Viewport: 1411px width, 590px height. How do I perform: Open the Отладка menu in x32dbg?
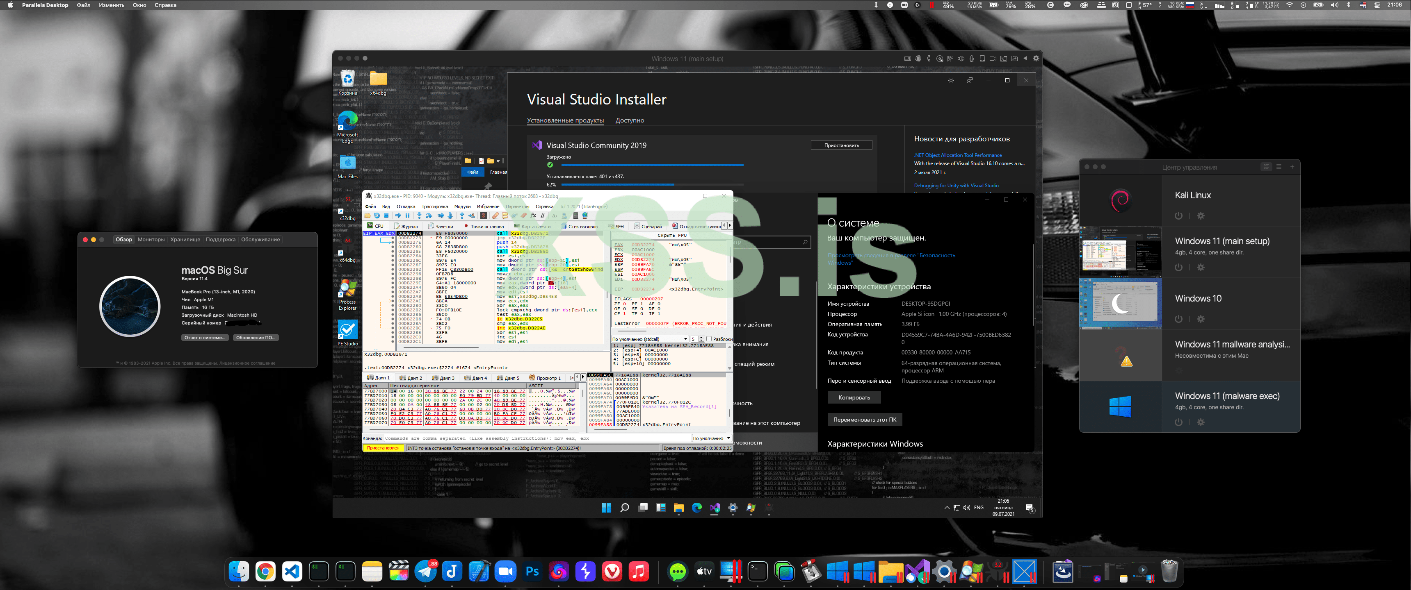coord(406,206)
